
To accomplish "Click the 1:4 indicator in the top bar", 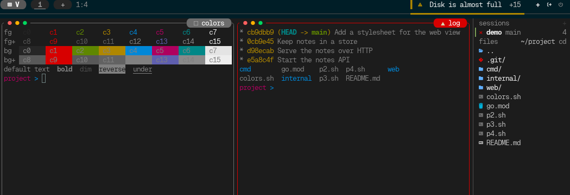I will coord(82,5).
